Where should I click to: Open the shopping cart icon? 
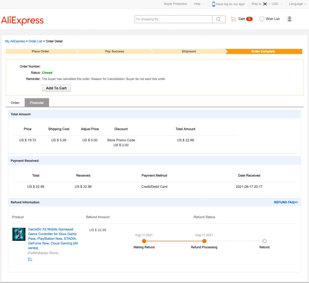233,19
